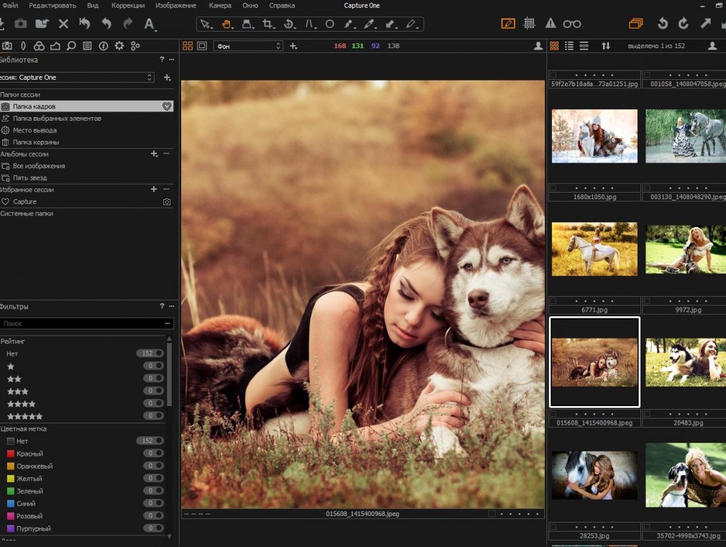Open Все изображения album
Viewport: 726px width, 547px height.
pyautogui.click(x=86, y=166)
